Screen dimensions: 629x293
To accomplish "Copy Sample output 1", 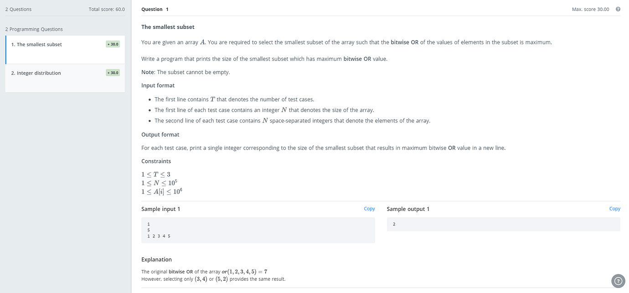I will pyautogui.click(x=615, y=209).
